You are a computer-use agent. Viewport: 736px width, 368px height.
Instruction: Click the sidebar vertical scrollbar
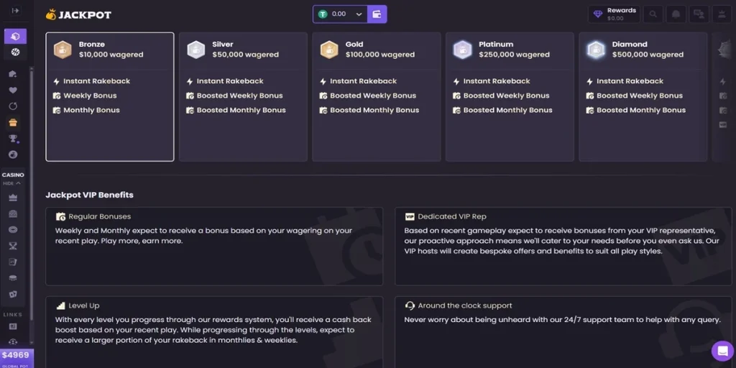(x=31, y=144)
